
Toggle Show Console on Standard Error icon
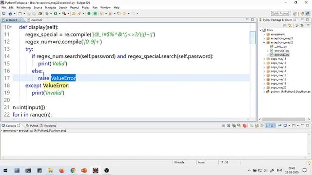click(273, 125)
